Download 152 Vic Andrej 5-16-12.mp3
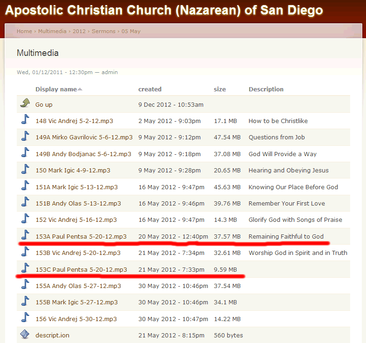This screenshot has height=343, width=366. (76, 220)
